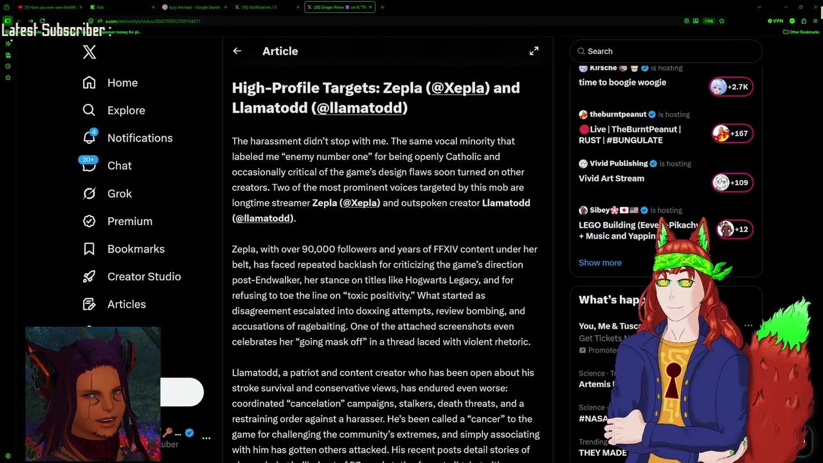Viewport: 823px width, 463px height.
Task: Click Show more under live hosts
Action: pyautogui.click(x=600, y=262)
